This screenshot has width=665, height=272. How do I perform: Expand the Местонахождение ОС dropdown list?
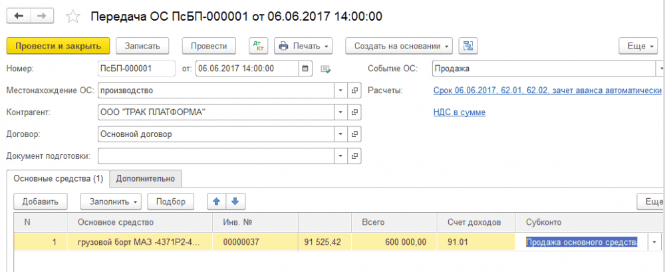coord(340,90)
